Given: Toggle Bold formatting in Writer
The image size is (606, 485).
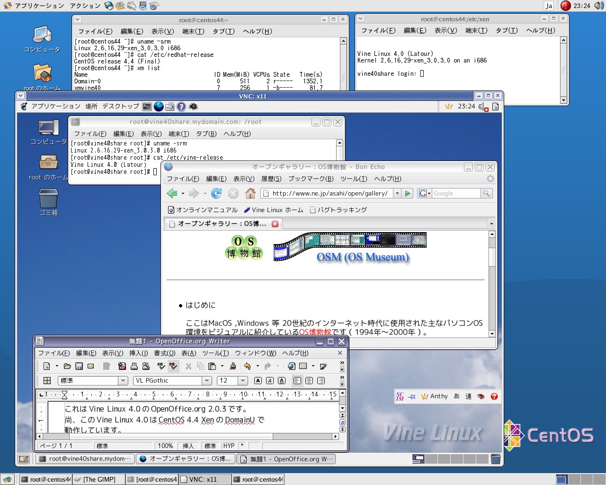Looking at the screenshot, I should (258, 380).
